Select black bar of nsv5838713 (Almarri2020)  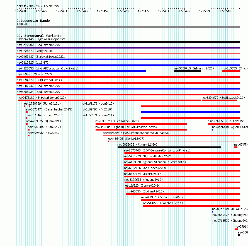pos(188,71)
